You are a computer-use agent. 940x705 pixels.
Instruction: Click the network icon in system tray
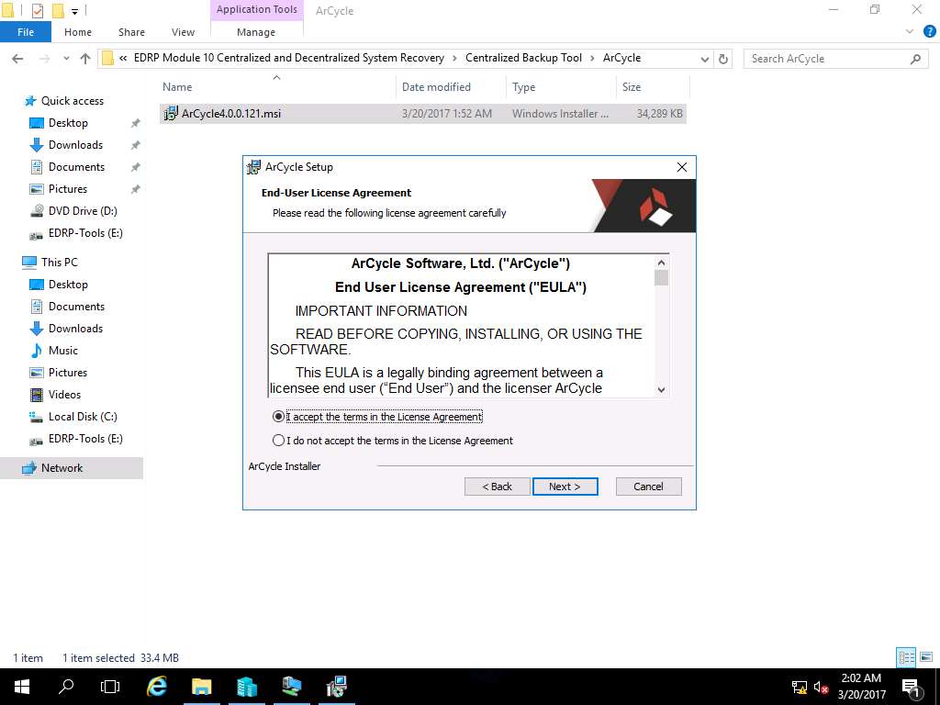(x=800, y=687)
